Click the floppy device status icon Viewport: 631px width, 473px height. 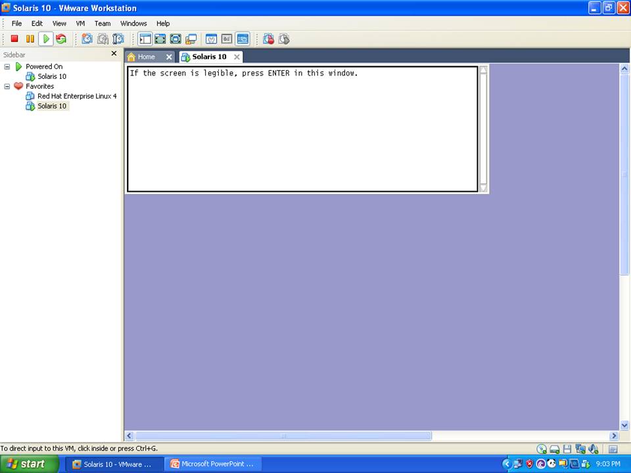[567, 449]
